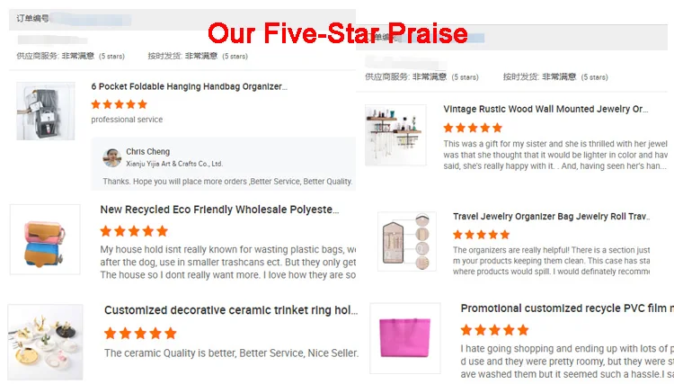Viewport: 674px width, 384px height.
Task: Click the hanging handbag organizer product thumbnail
Action: tap(45, 111)
